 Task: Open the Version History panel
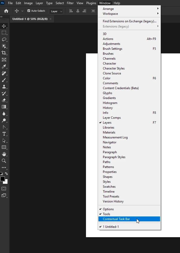point(129,201)
